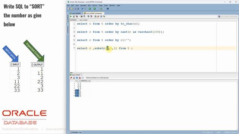Click line 3 cast as varchar2 query
239x134 pixels.
120,32
